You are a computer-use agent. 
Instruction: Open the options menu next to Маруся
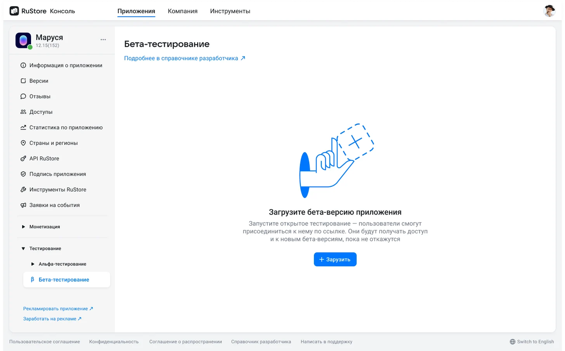[x=103, y=40]
